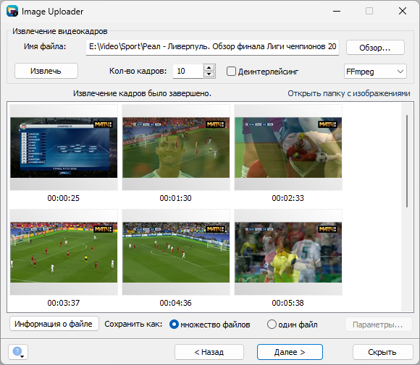Click the Image Uploader app icon
This screenshot has width=420, height=365.
coord(12,12)
